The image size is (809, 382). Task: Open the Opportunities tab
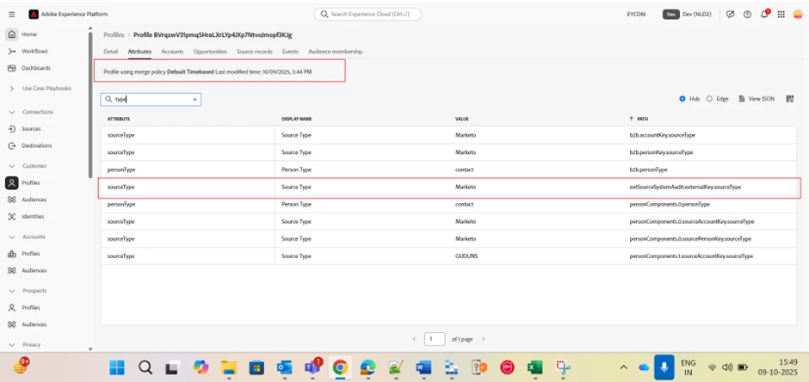click(210, 52)
